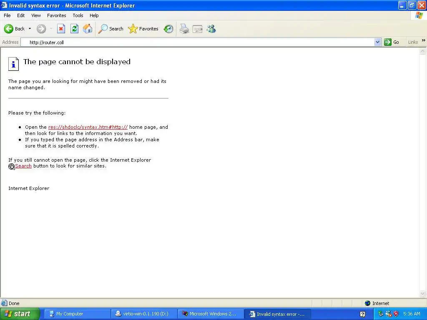This screenshot has width=427, height=320.
Task: Click the Done status bar page icon
Action: 4,303
